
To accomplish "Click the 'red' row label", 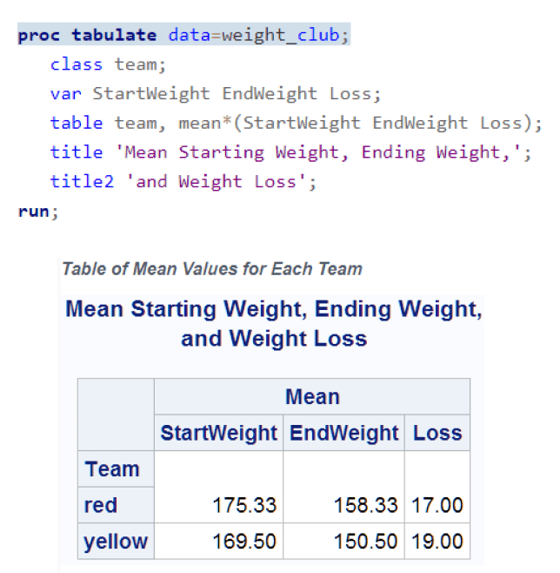I will [101, 505].
